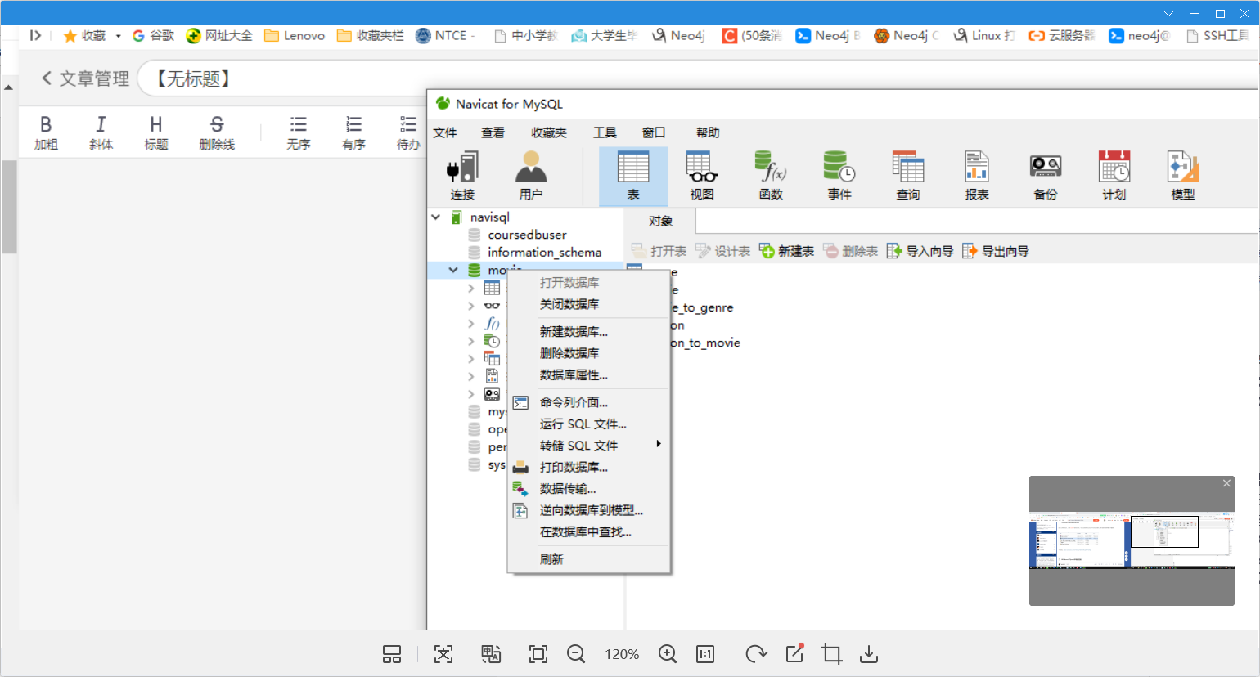Reset image to 1:1 actual size
The height and width of the screenshot is (677, 1260).
[705, 654]
